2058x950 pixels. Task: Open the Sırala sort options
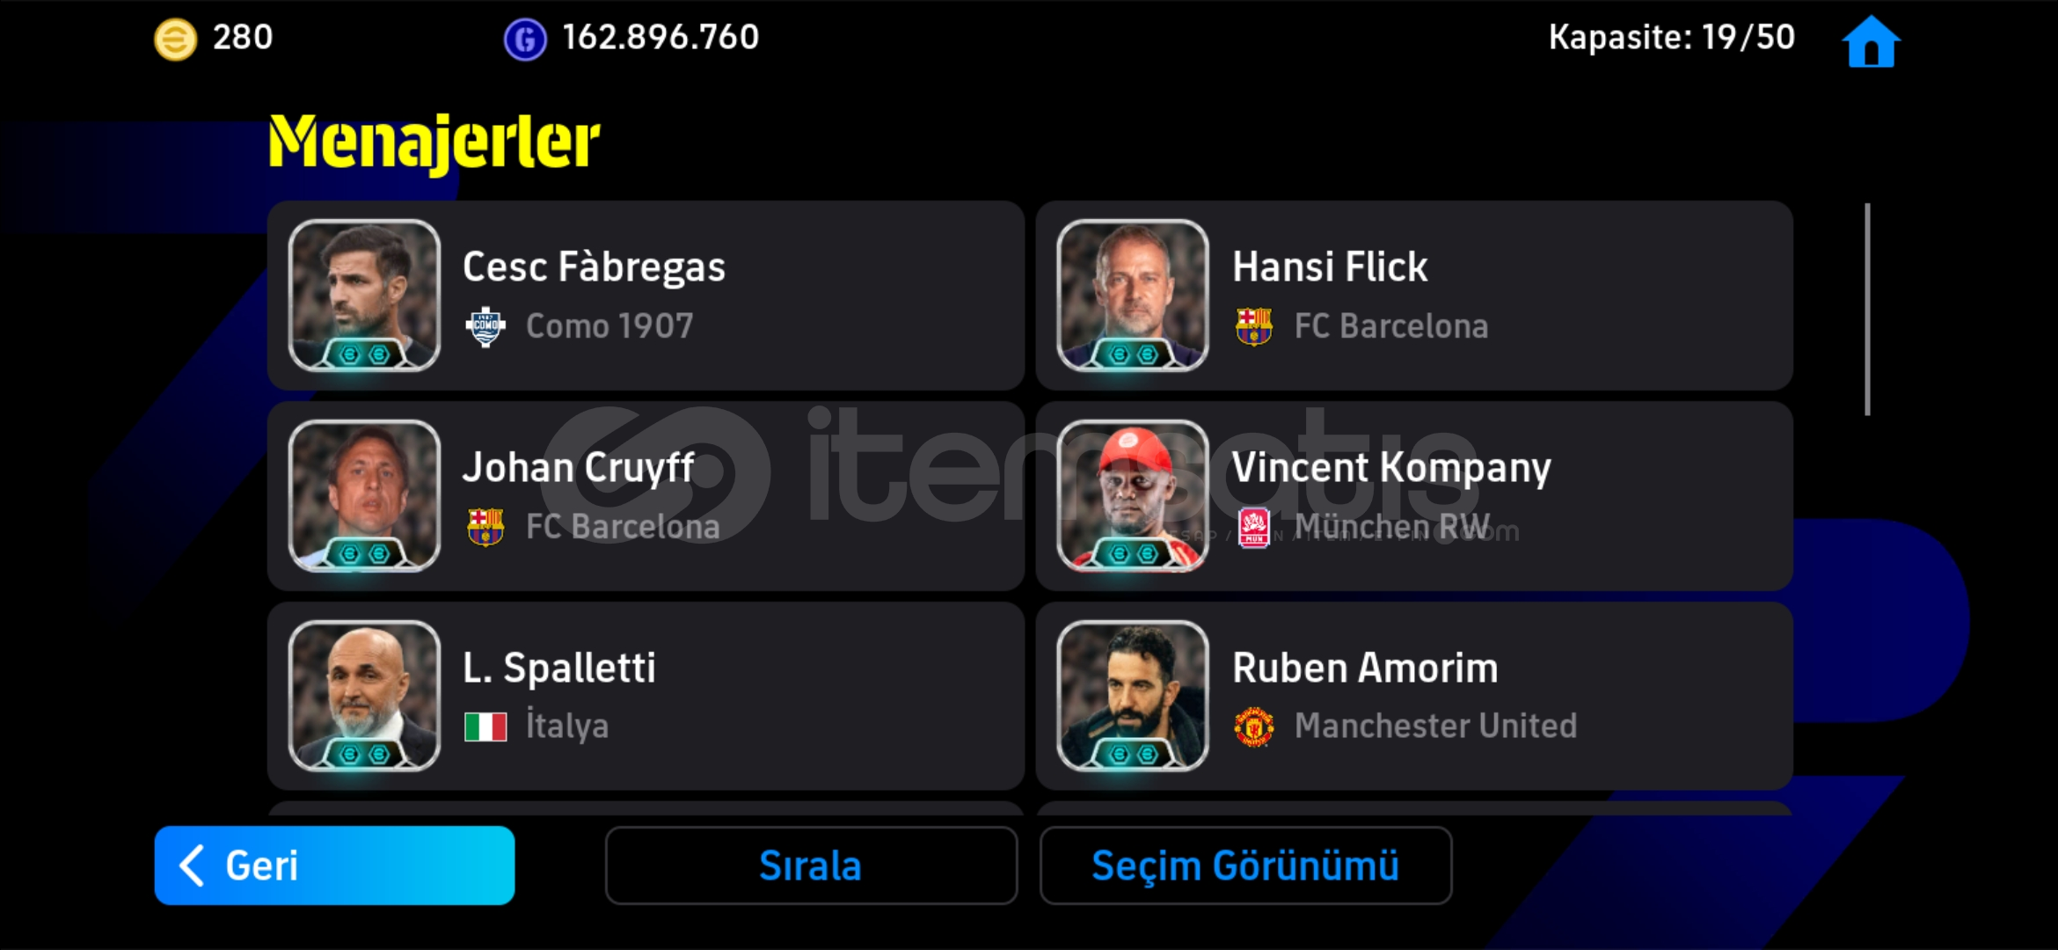(811, 866)
